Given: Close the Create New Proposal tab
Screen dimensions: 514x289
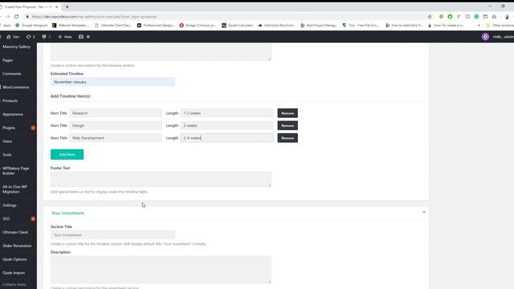Looking at the screenshot, I should [x=56, y=6].
